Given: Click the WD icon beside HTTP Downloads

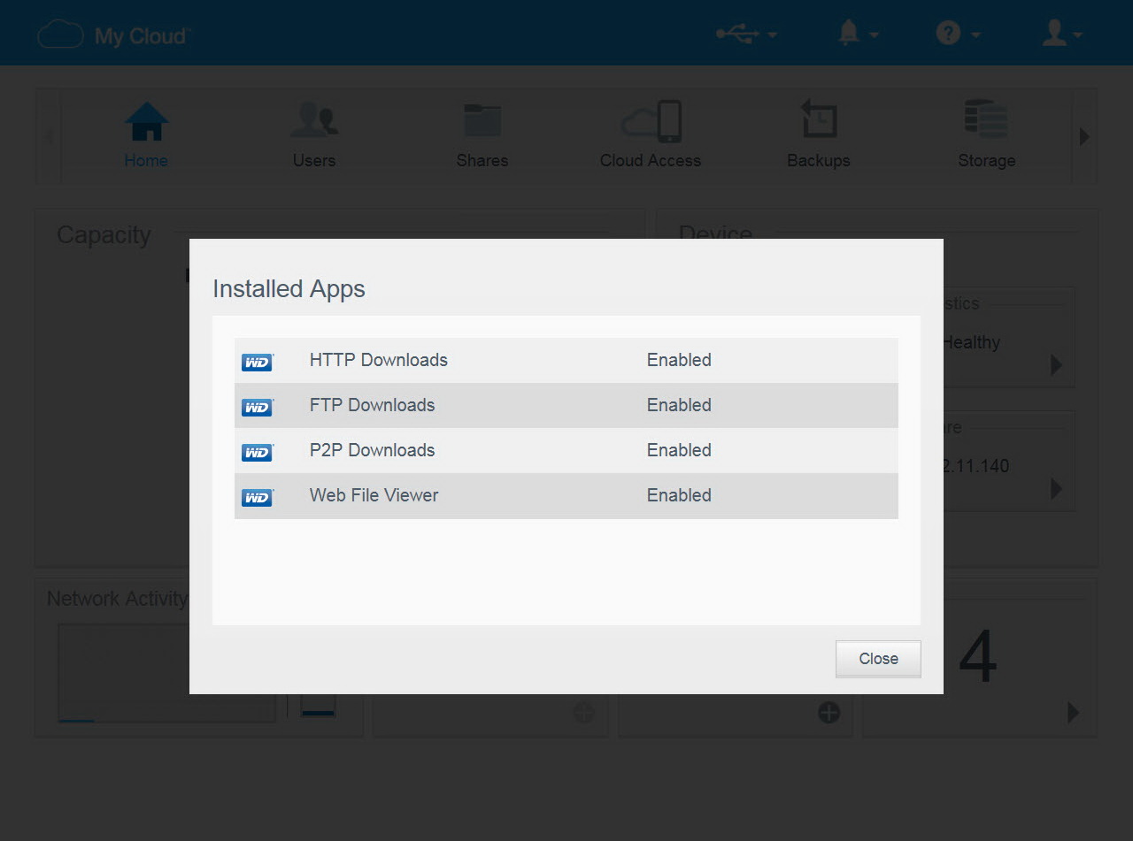Looking at the screenshot, I should (x=258, y=362).
